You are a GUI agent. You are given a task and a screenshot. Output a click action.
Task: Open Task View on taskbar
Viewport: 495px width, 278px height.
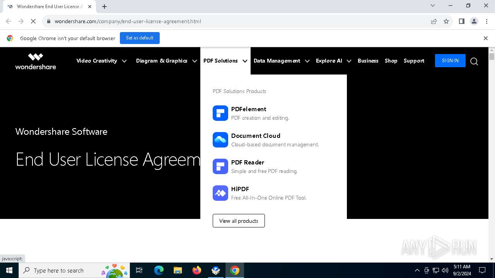pos(139,270)
